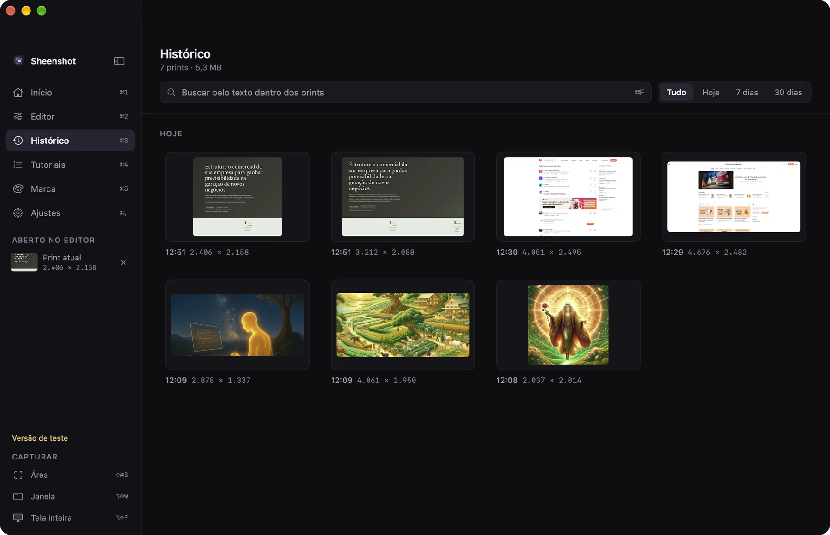Open Versão de teste link

40,438
